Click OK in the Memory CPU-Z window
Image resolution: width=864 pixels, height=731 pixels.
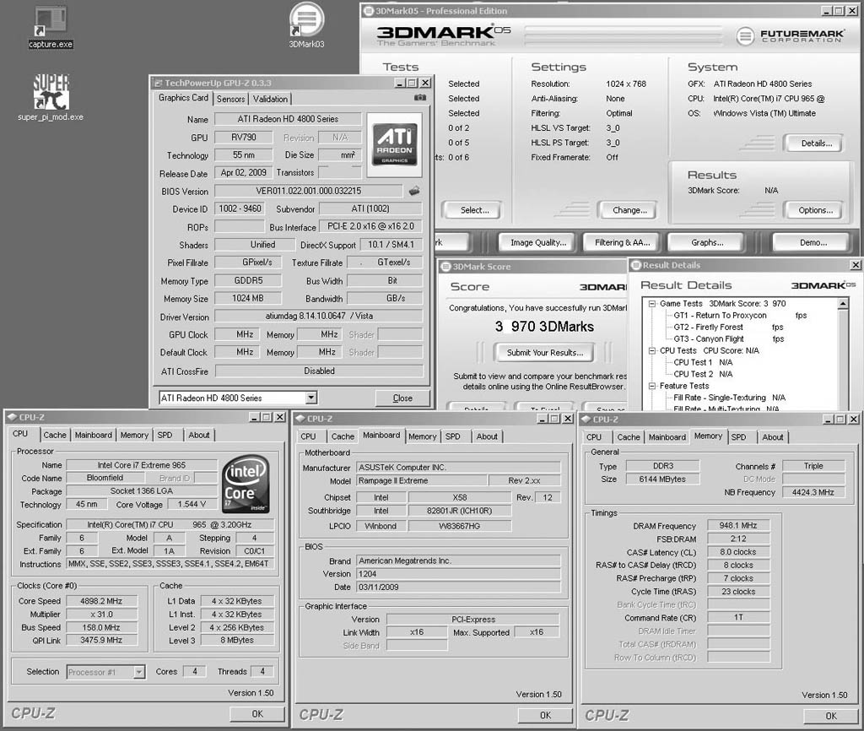[831, 716]
